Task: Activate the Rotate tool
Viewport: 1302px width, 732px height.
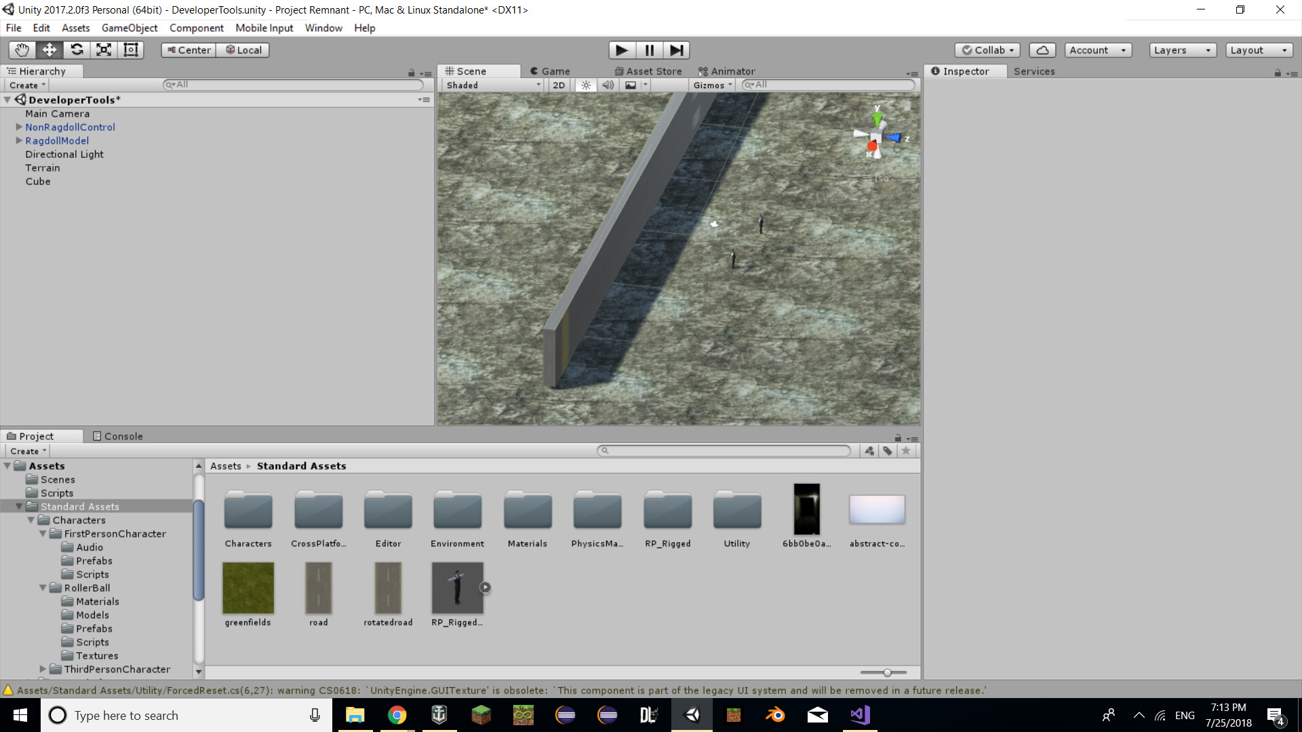Action: click(x=77, y=49)
